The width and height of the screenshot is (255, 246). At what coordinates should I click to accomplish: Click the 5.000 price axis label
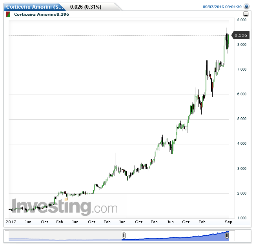click(x=242, y=119)
